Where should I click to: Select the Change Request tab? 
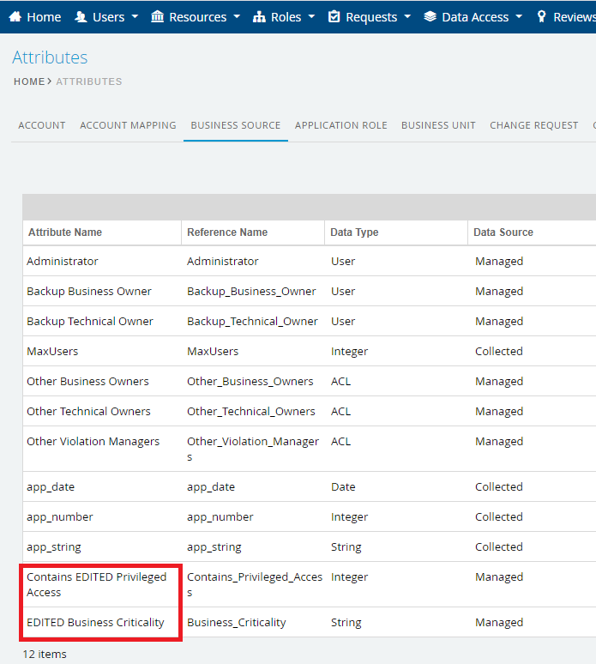click(533, 125)
